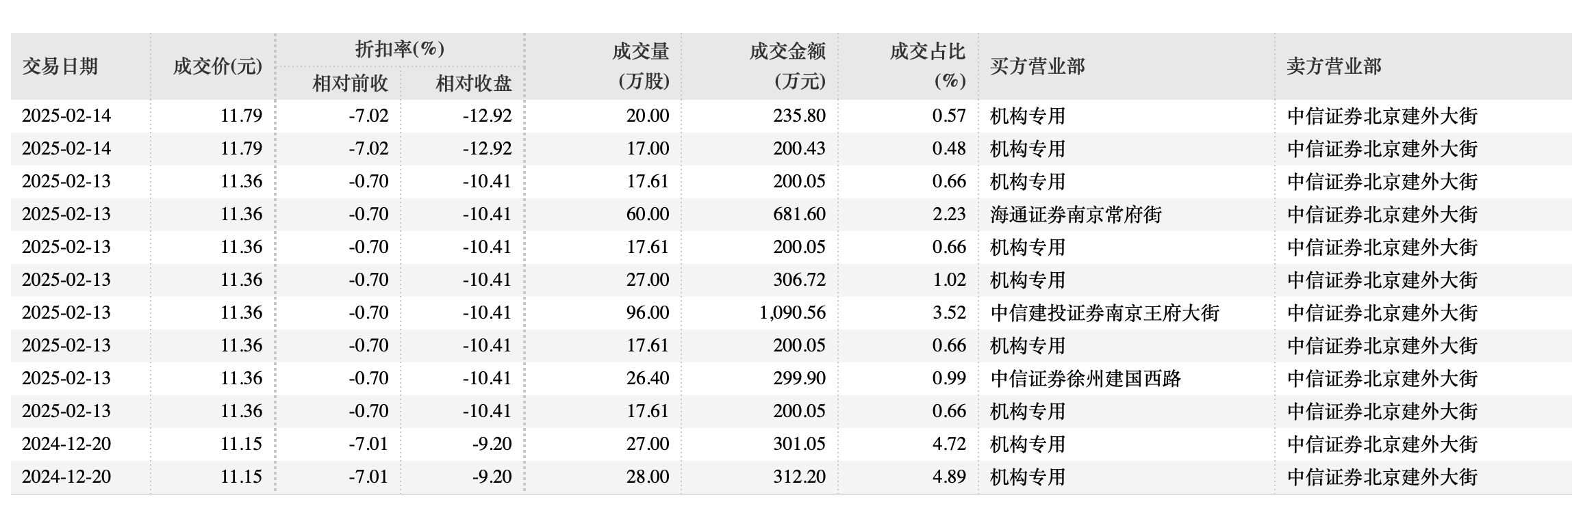Select the 96.00 volume cell
Viewport: 1583px width, 506px height.
point(648,313)
